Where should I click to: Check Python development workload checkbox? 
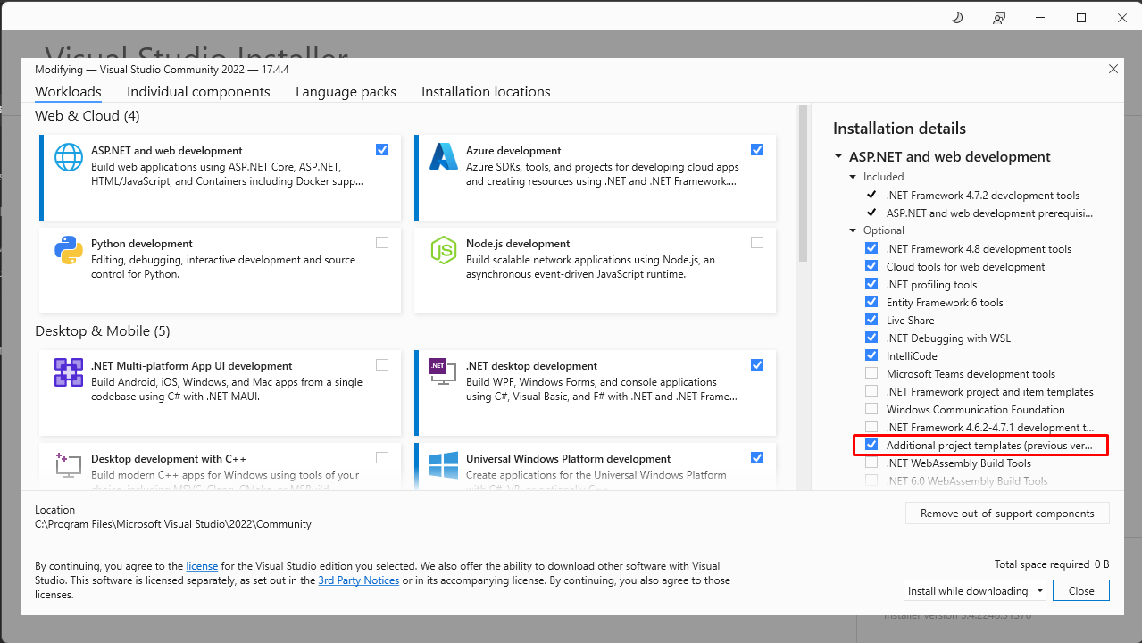[x=382, y=242]
